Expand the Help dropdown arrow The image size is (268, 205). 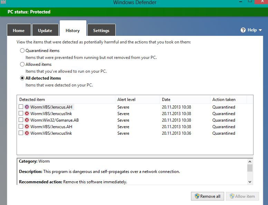260,30
